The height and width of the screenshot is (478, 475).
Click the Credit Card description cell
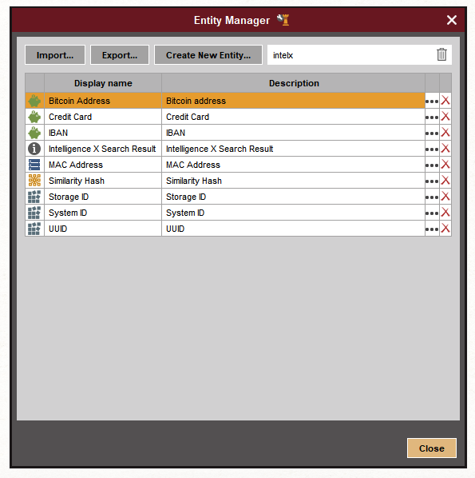[293, 117]
